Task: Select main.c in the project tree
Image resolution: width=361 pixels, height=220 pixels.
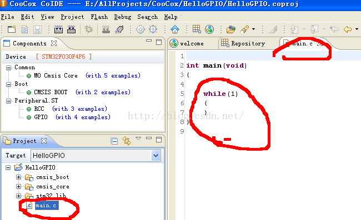Action: tap(47, 206)
